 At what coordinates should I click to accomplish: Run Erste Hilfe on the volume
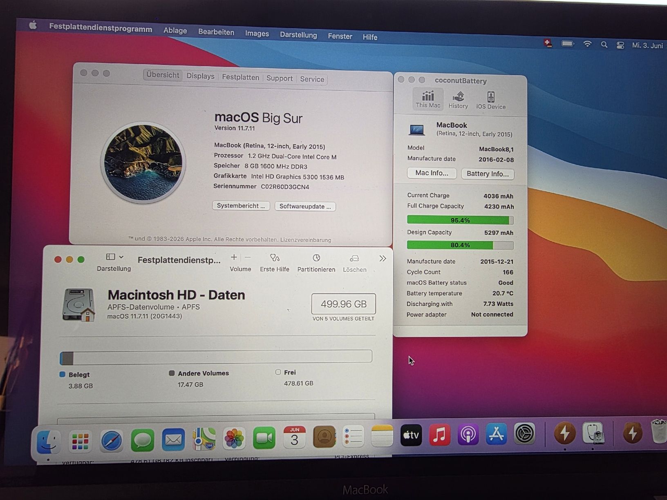[275, 263]
